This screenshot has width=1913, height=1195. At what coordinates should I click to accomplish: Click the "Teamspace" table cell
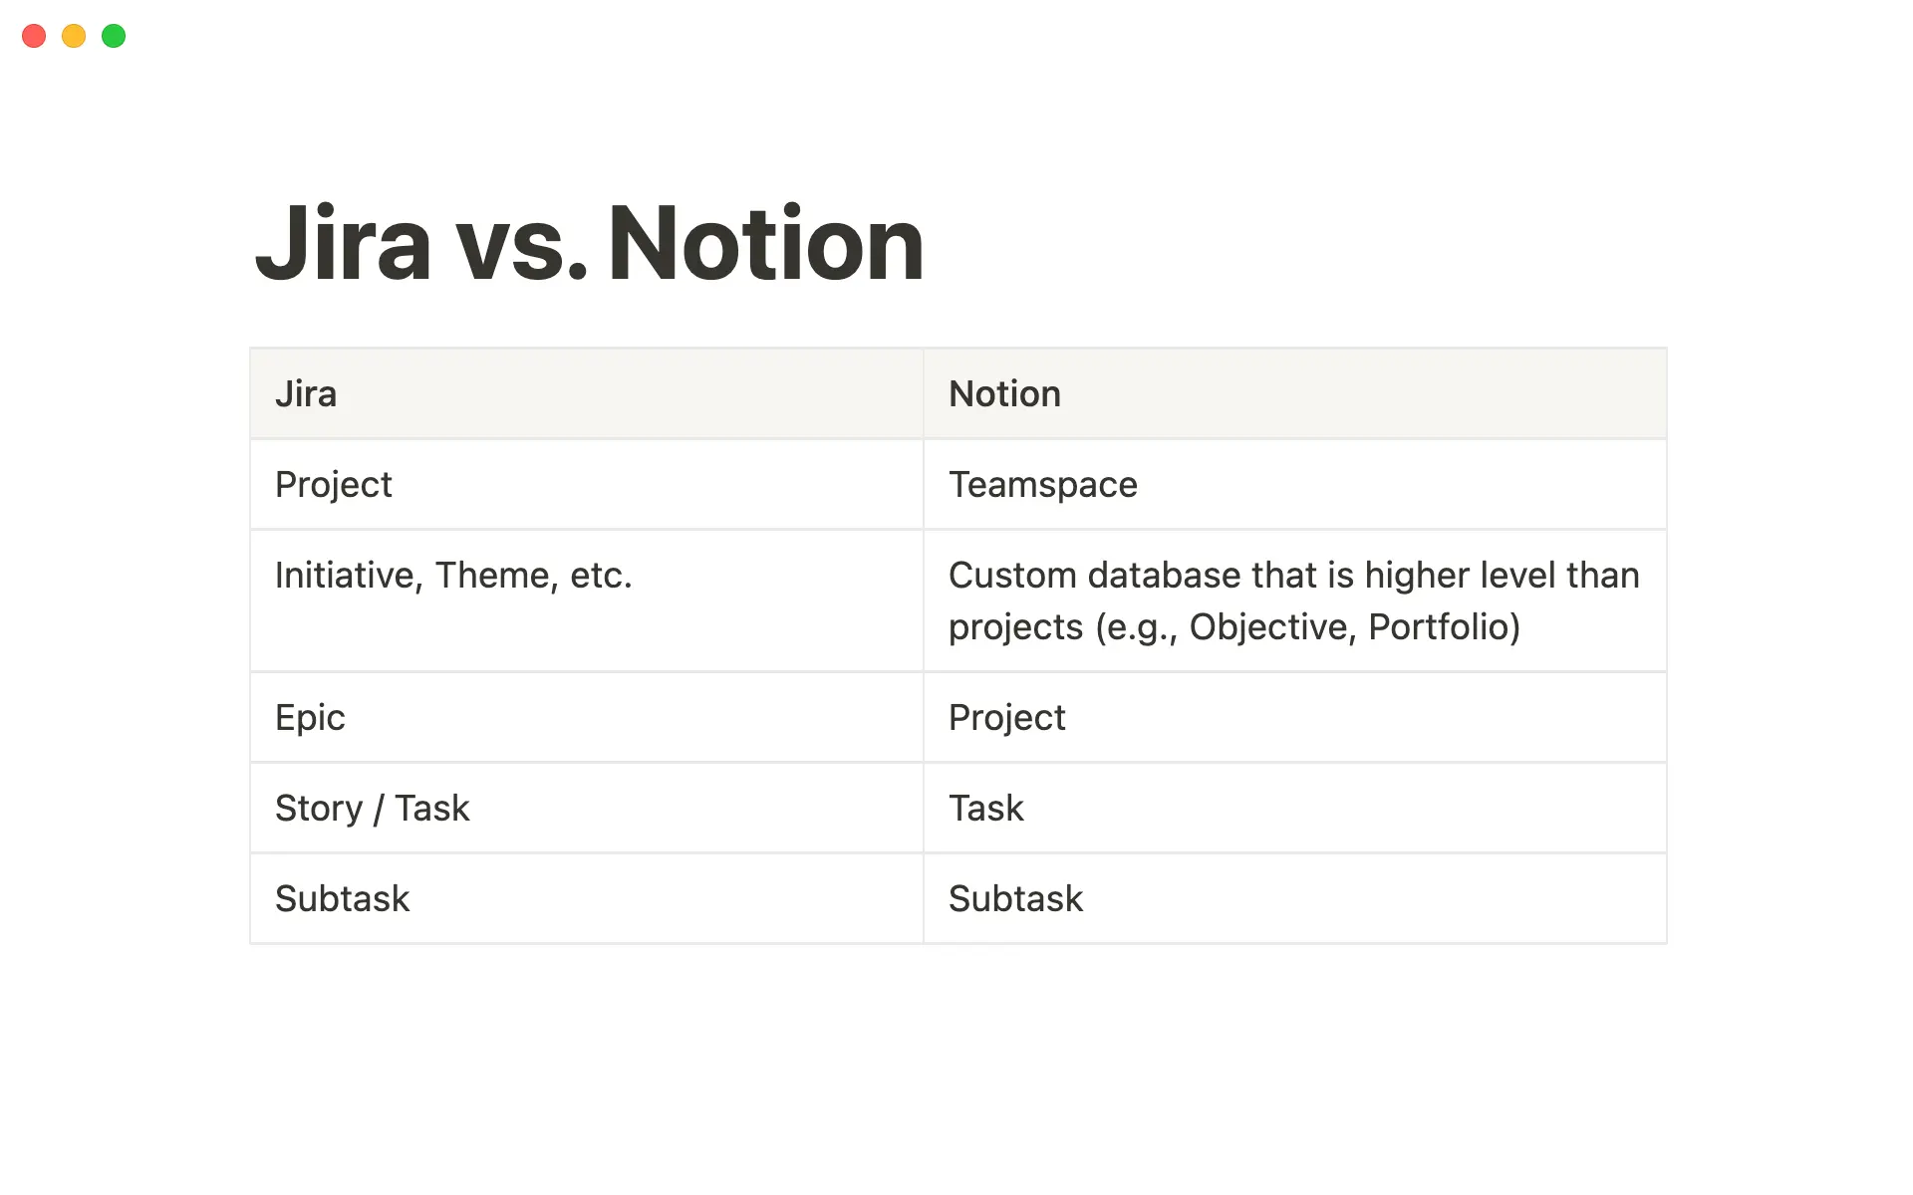(x=1294, y=485)
